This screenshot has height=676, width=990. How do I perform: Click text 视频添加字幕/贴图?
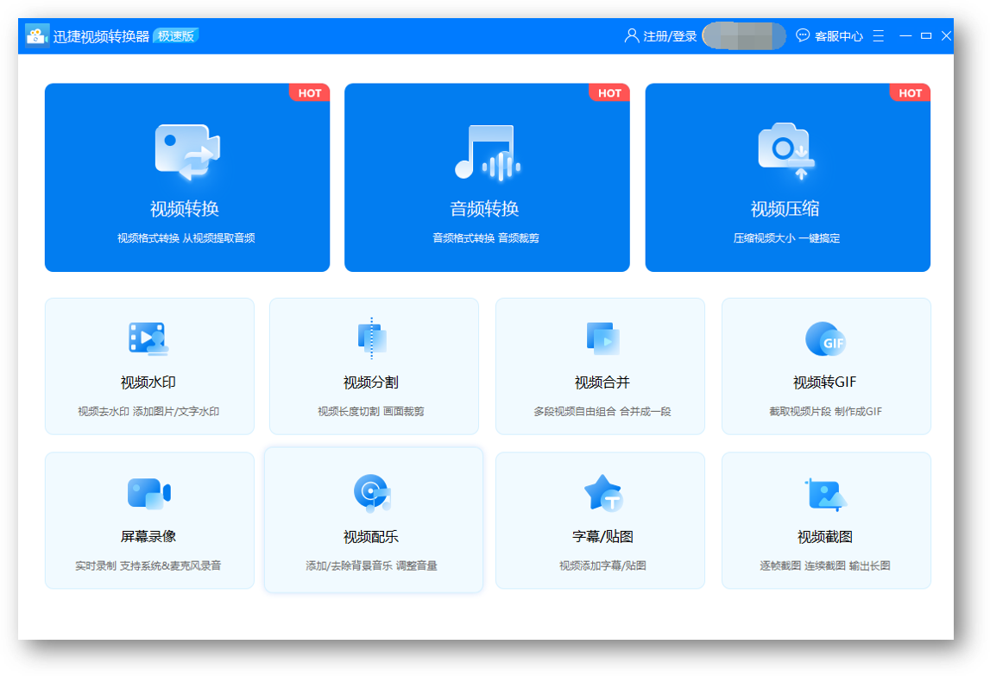point(603,565)
